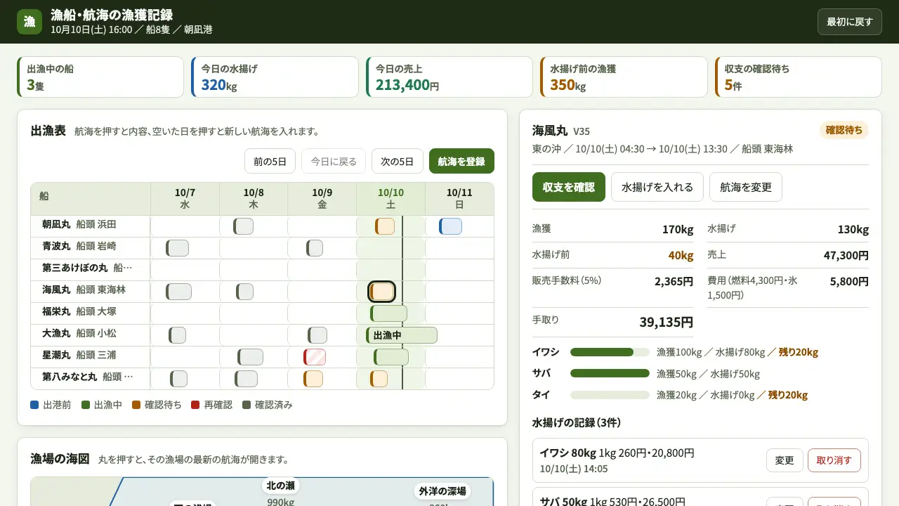
Task: Open 朝凪丸 voyage on 10/8
Action: click(x=243, y=226)
